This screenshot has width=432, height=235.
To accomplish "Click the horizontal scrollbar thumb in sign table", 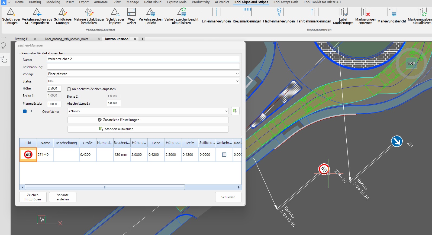I will point(105,187).
